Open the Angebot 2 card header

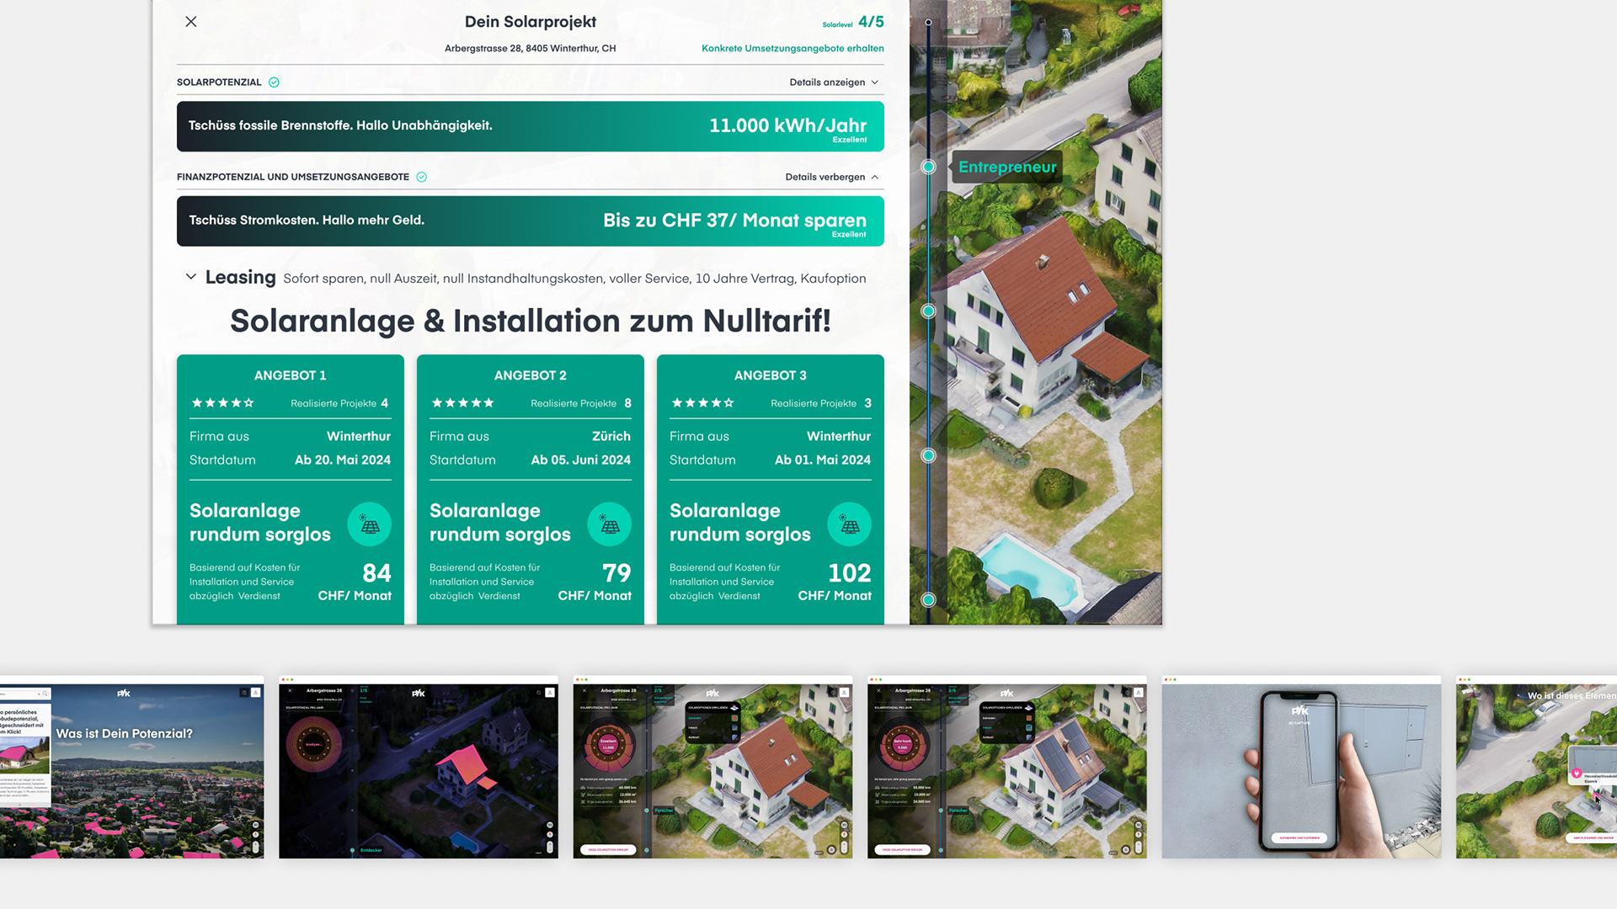(x=531, y=375)
